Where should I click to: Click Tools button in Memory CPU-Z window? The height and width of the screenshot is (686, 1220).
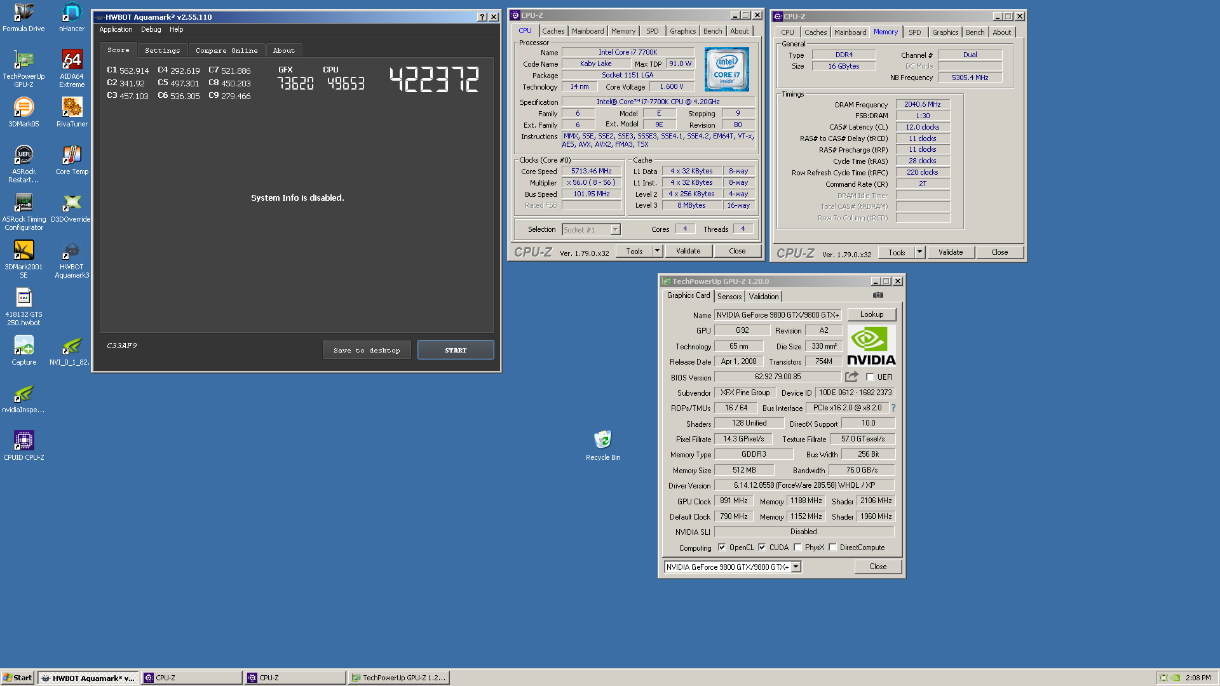tap(897, 252)
